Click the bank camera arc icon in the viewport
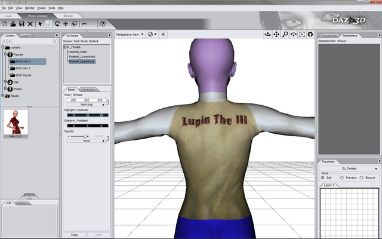Screen dimensions: 382x239 point(293,35)
